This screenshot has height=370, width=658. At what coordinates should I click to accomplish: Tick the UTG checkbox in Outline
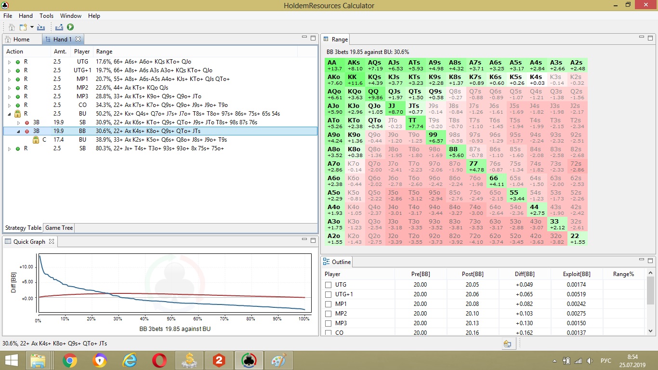pos(329,285)
